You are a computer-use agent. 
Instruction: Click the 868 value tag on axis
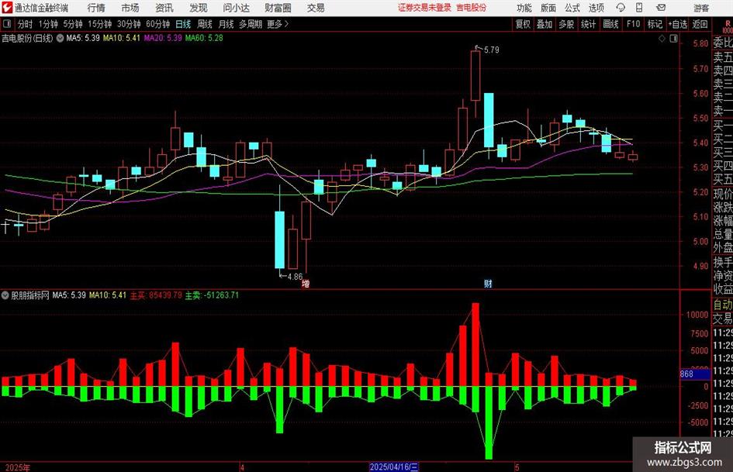[695, 374]
